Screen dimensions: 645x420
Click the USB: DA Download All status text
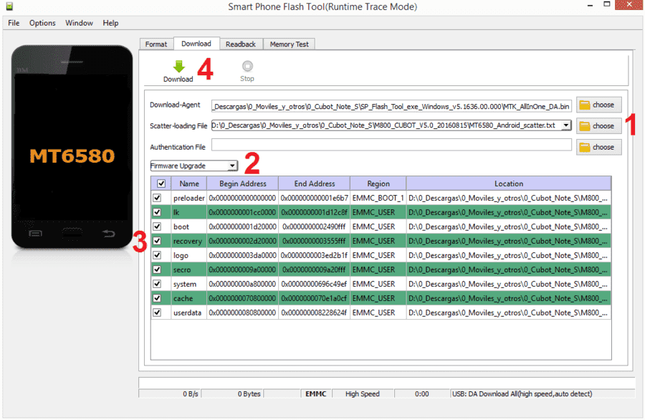(522, 393)
